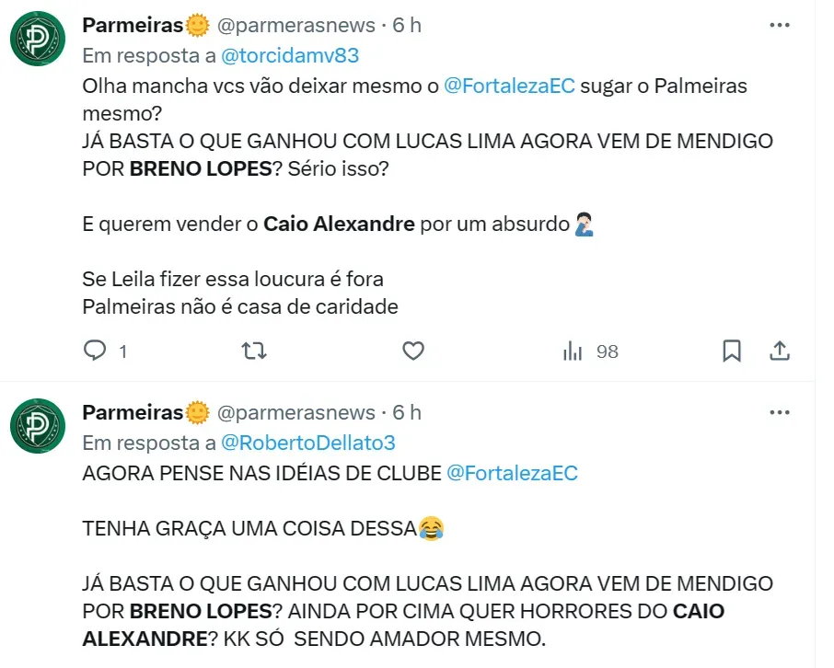
Task: Click the reply icon on first tweet
Action: (x=96, y=351)
